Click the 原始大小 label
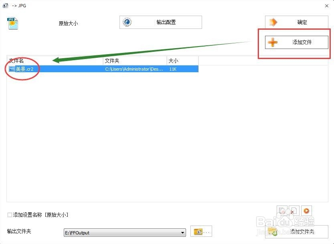Image resolution: width=334 pixels, height=244 pixels. 68,23
